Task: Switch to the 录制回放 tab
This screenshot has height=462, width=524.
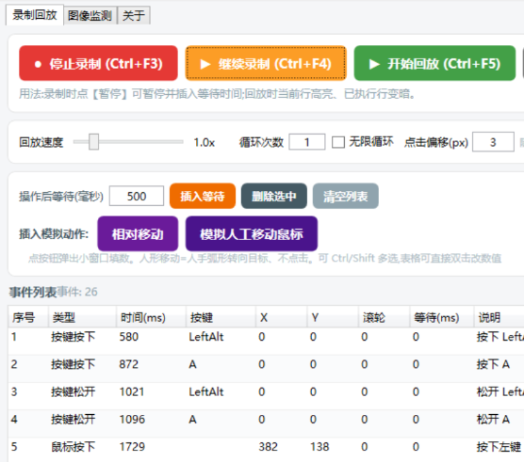Action: click(x=35, y=15)
